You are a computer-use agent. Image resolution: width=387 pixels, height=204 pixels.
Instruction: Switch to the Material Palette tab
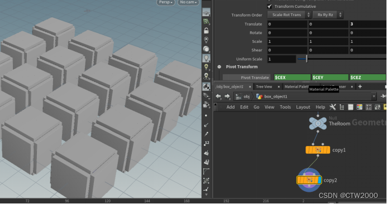point(296,87)
